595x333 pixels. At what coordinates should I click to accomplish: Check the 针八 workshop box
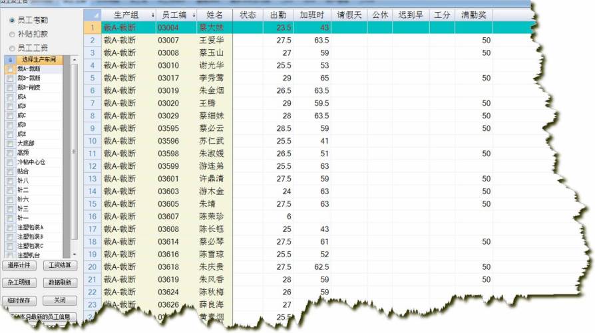[10, 181]
